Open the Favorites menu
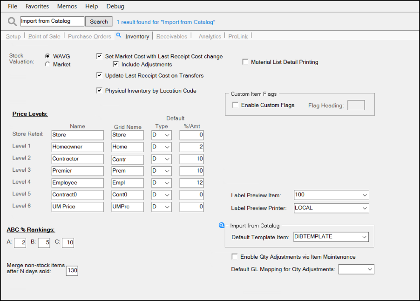The image size is (420, 301). (37, 7)
